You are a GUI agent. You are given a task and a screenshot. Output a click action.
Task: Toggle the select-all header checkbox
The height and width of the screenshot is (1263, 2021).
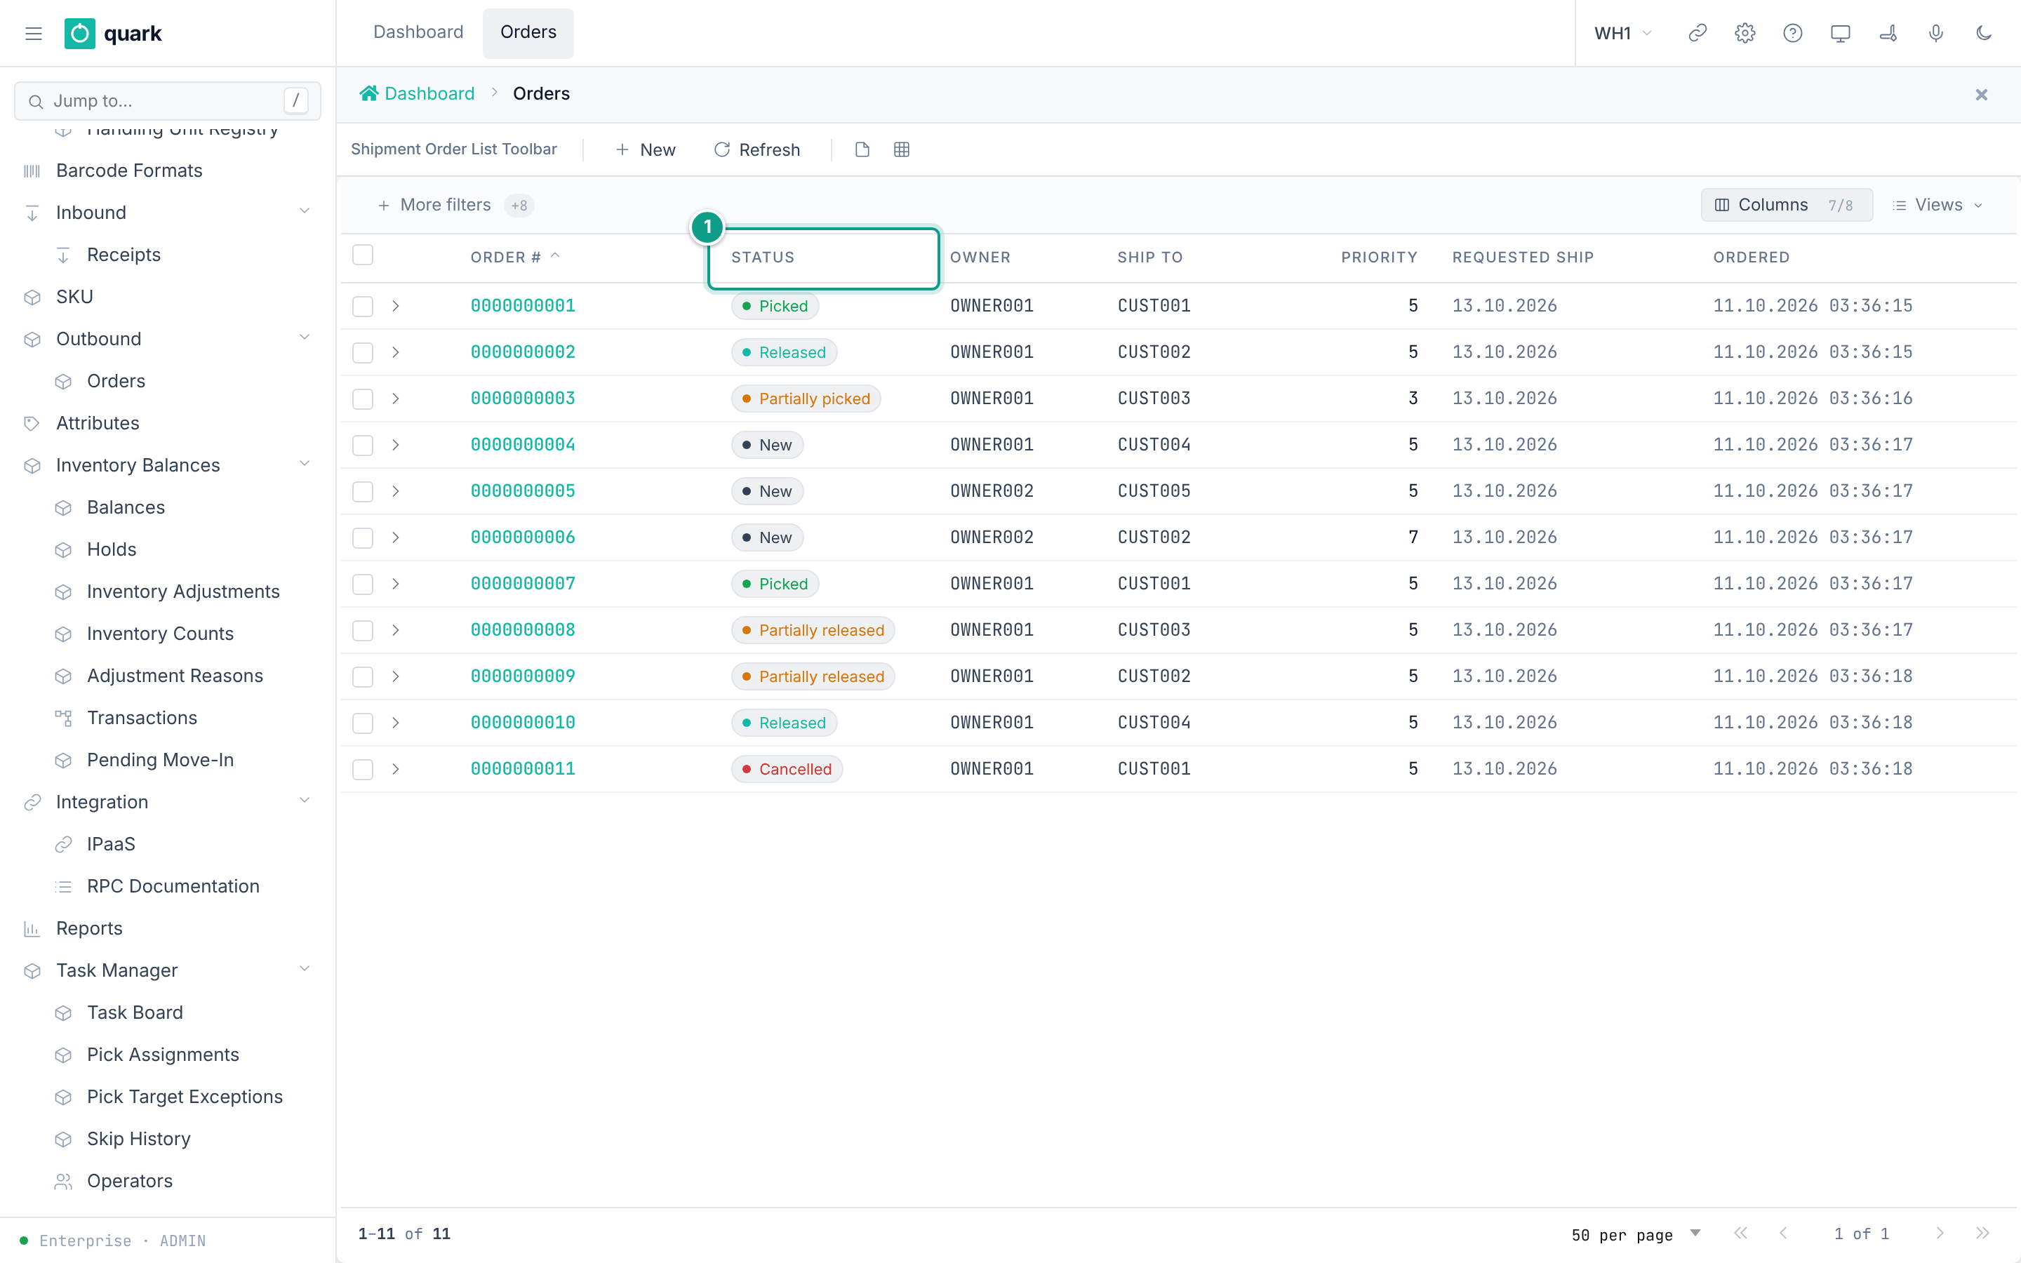(362, 255)
